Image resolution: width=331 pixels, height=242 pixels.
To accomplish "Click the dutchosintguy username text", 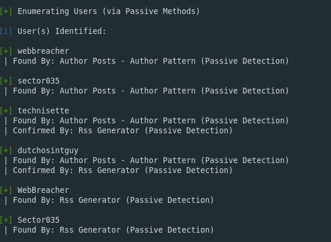I will pos(48,151).
